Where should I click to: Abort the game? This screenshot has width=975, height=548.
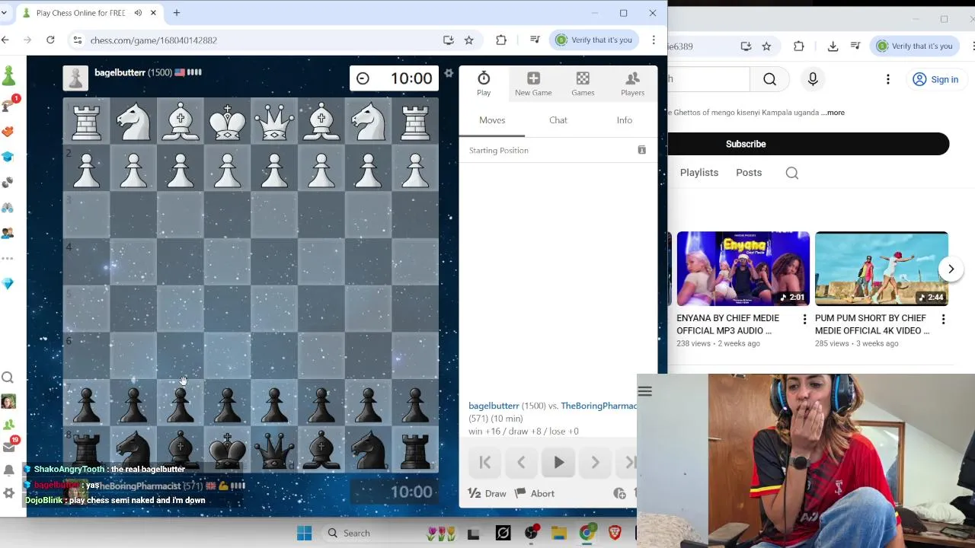[535, 493]
